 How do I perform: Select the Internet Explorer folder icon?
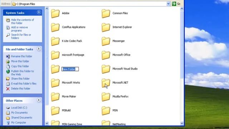[x=106, y=28]
